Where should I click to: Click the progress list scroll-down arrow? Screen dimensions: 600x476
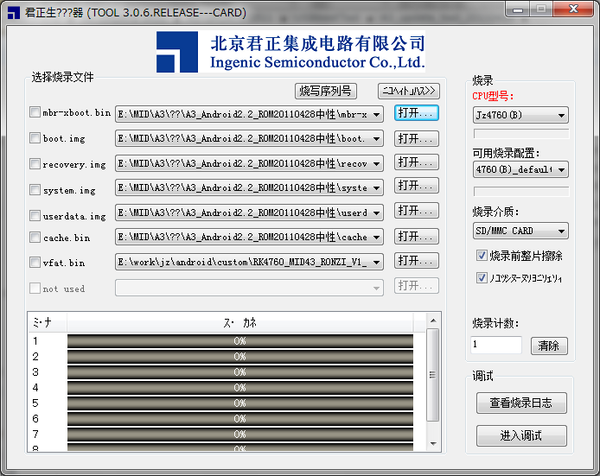tap(433, 443)
